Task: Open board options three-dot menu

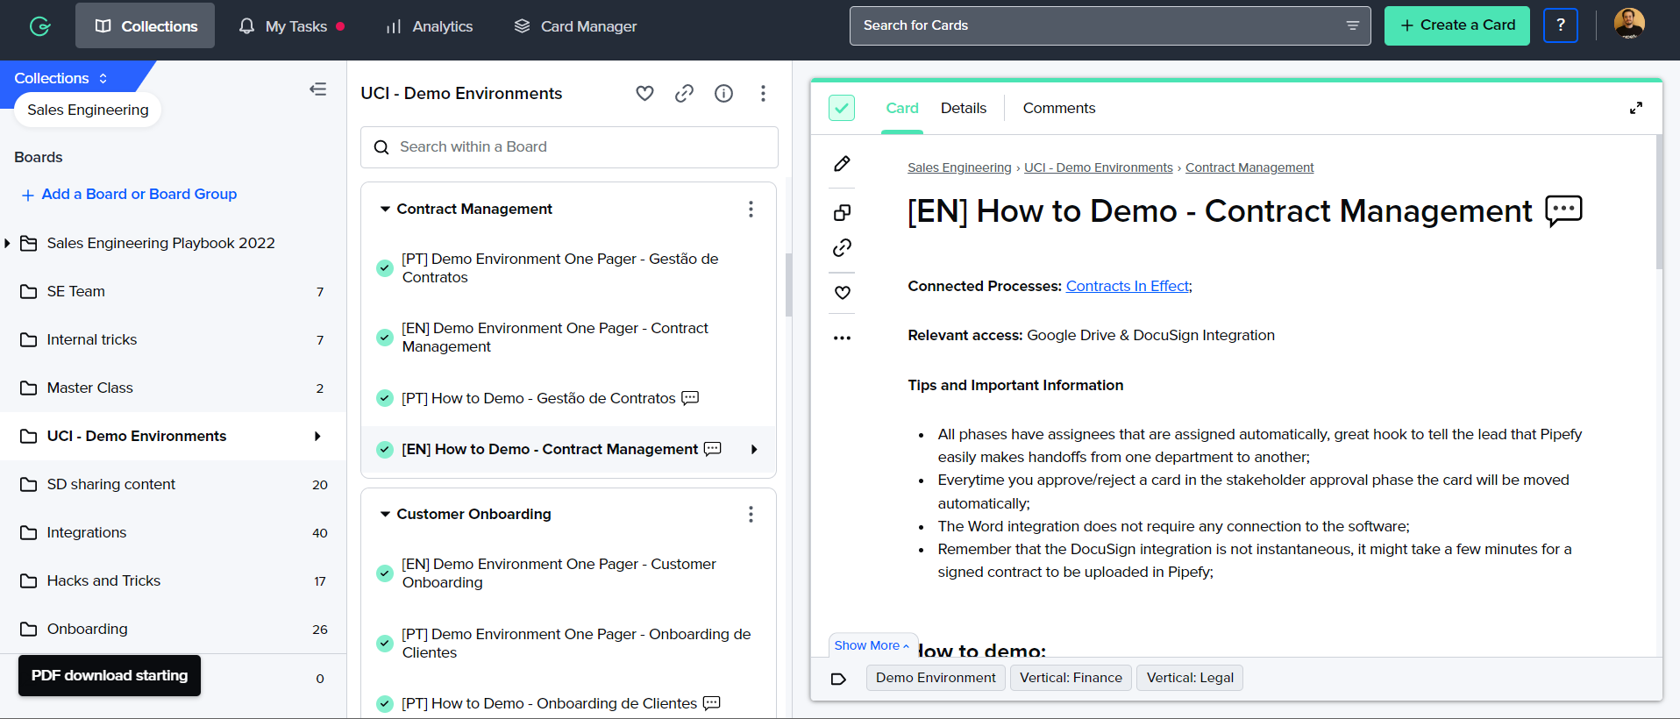Action: [763, 93]
